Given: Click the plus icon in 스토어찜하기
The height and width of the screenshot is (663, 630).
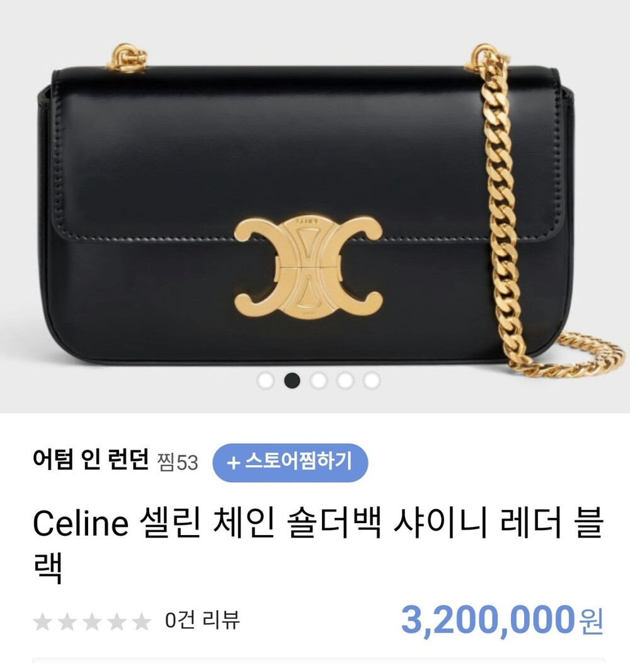Looking at the screenshot, I should pos(233,463).
